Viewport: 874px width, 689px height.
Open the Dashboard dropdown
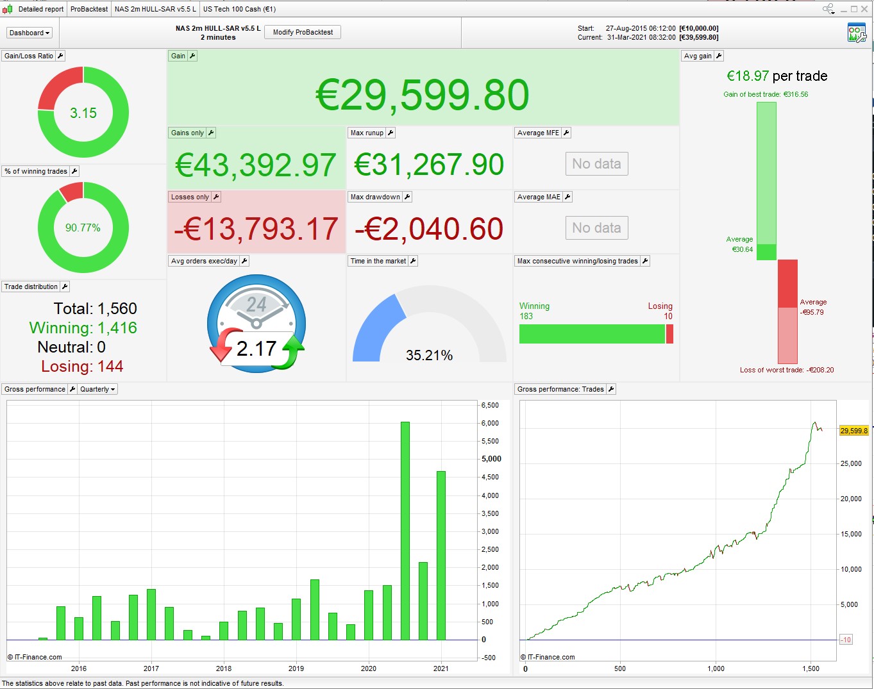[29, 33]
